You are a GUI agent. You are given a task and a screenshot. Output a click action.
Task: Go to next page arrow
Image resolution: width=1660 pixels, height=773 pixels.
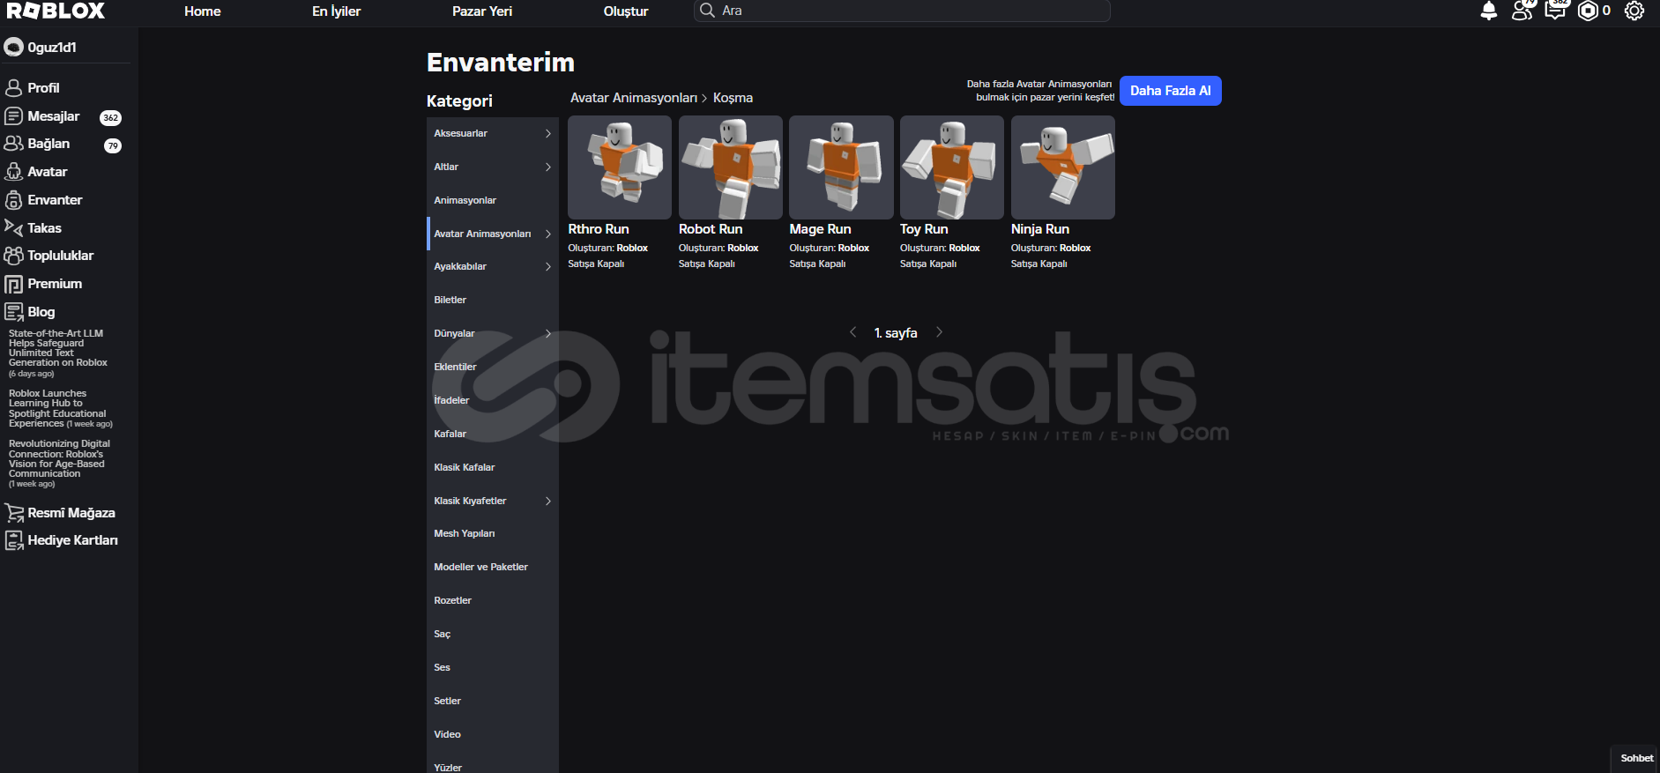(x=939, y=332)
